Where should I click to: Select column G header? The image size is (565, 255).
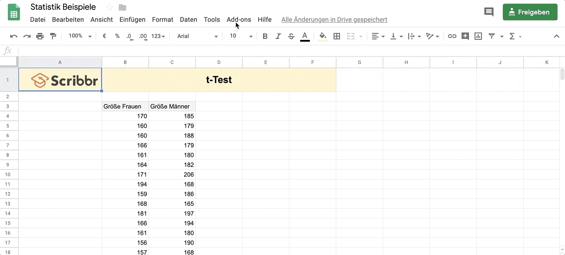click(x=360, y=62)
